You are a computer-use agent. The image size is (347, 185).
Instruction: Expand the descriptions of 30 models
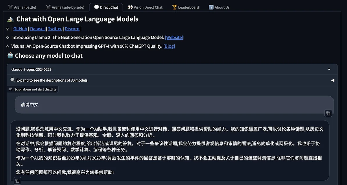tap(52, 80)
